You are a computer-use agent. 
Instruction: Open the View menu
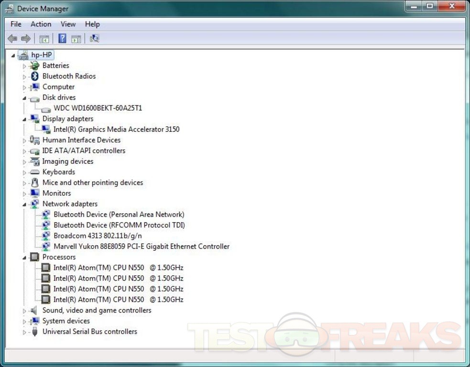click(68, 24)
